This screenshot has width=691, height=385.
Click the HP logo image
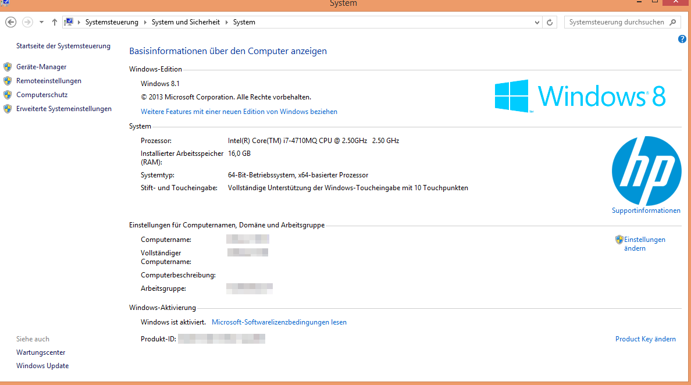[646, 171]
